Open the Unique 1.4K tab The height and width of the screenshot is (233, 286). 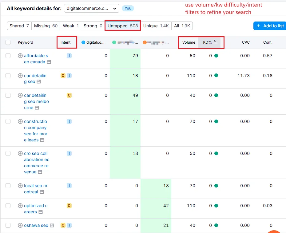click(x=156, y=26)
